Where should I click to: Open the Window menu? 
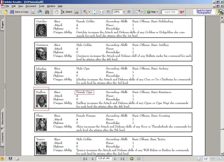pyautogui.click(x=51, y=6)
